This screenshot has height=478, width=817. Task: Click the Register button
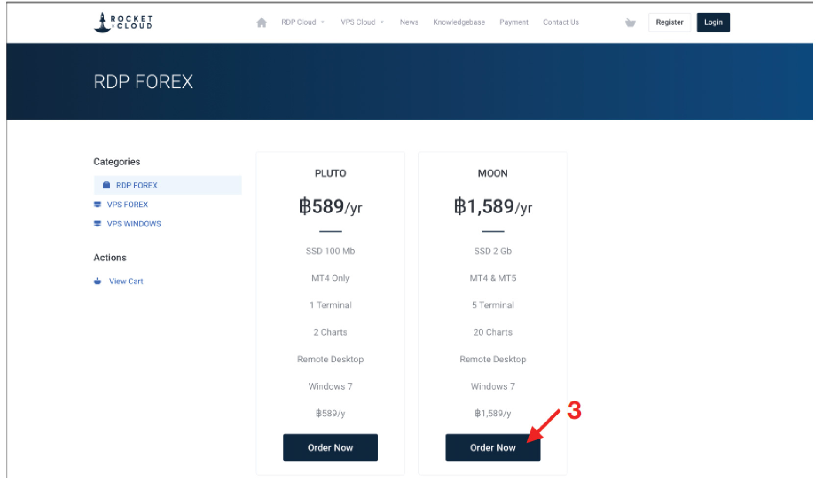pyautogui.click(x=669, y=23)
